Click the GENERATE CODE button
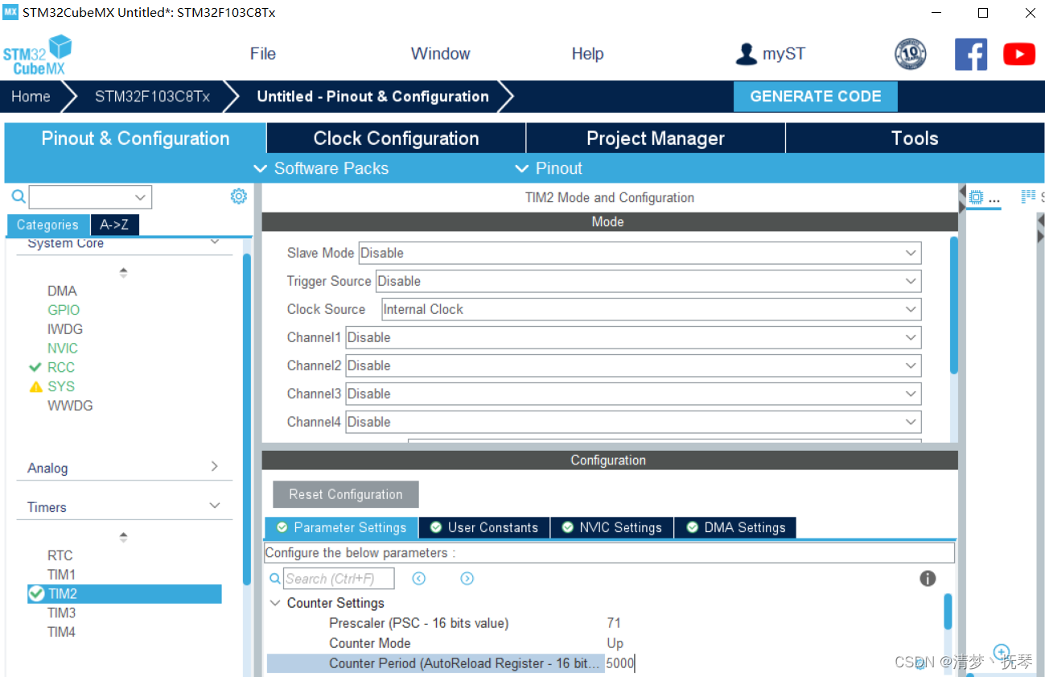 coord(816,97)
